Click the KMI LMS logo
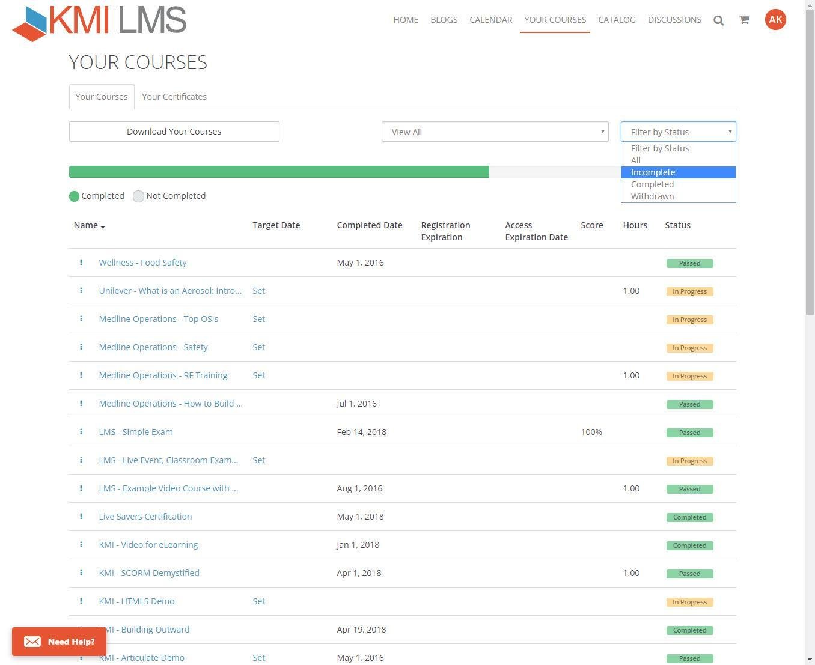Image resolution: width=815 pixels, height=665 pixels. [100, 22]
